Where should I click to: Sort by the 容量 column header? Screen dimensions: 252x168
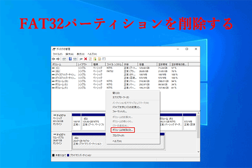coord(147,64)
